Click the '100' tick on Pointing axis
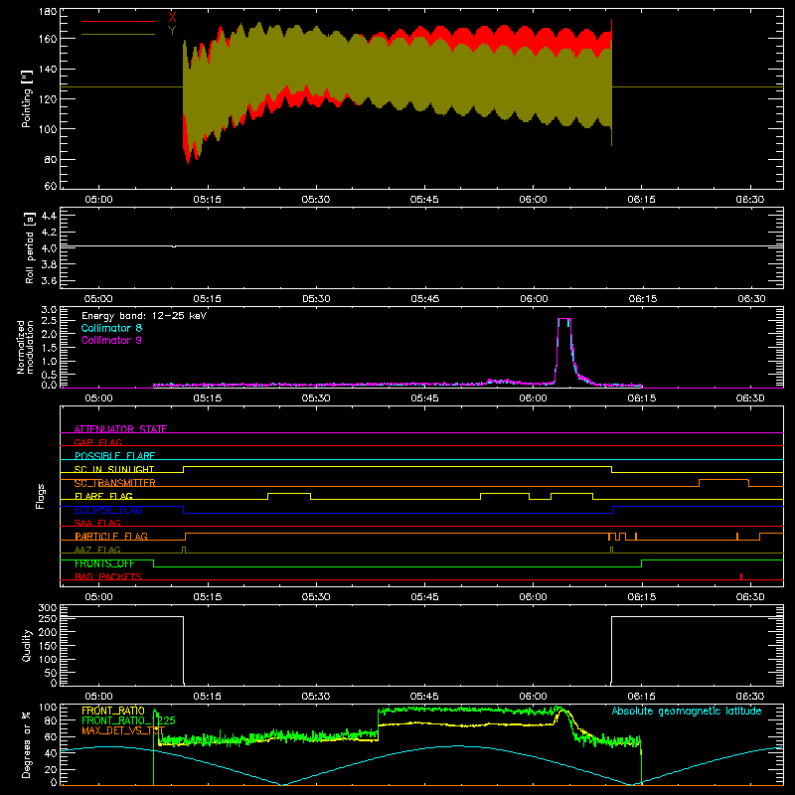 (48, 129)
